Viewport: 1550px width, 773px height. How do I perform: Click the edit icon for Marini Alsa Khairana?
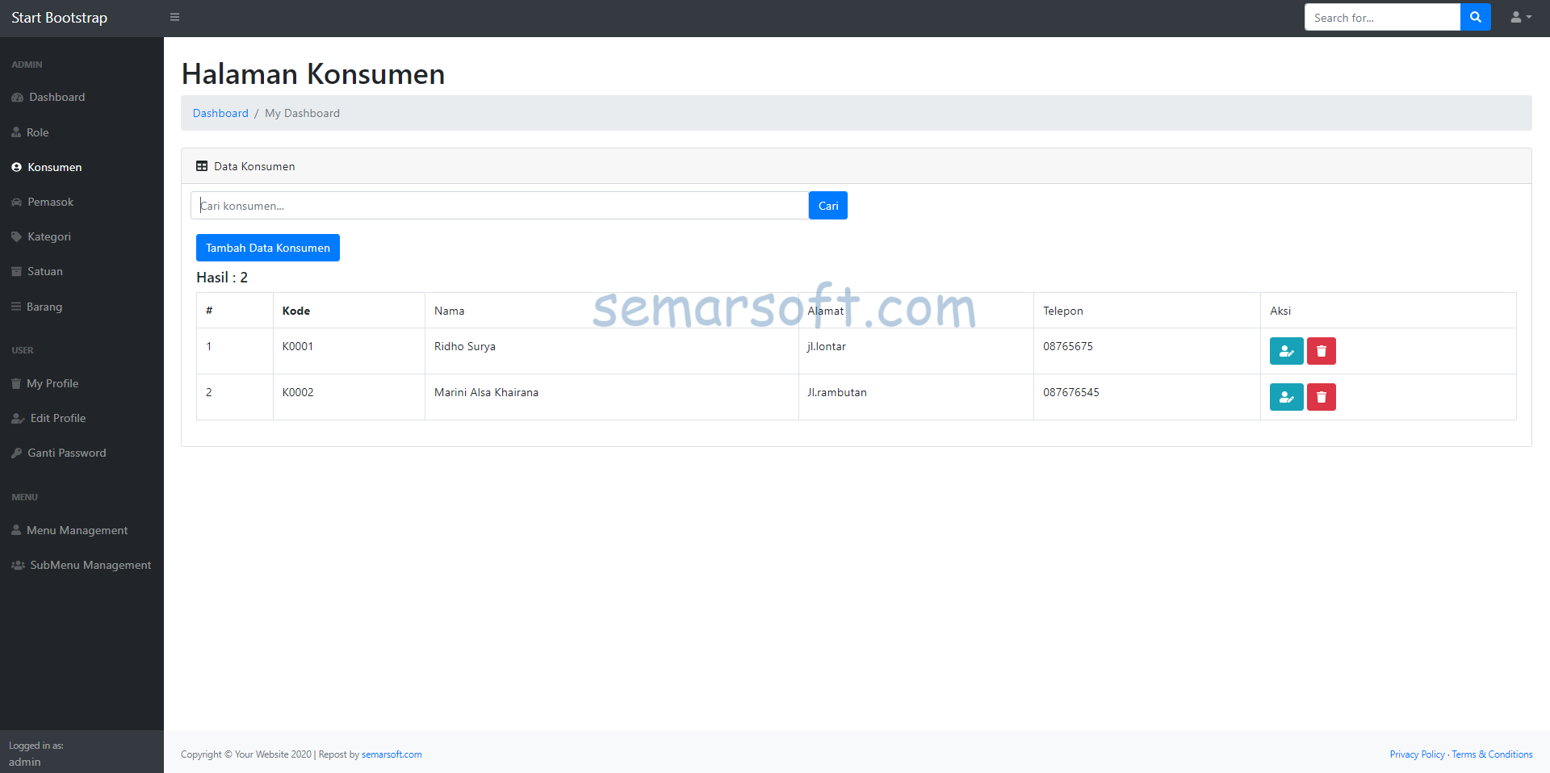click(1286, 397)
